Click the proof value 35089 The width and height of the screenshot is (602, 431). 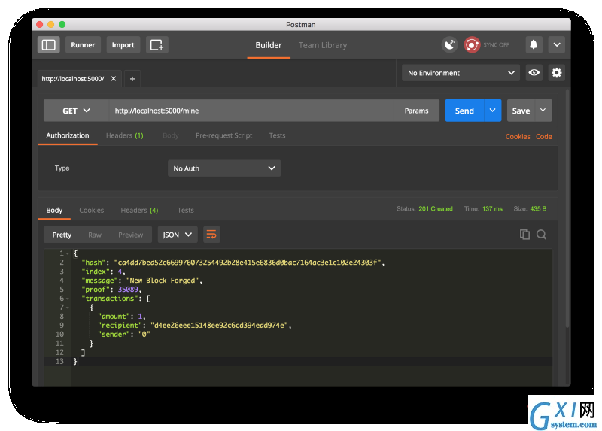(128, 290)
